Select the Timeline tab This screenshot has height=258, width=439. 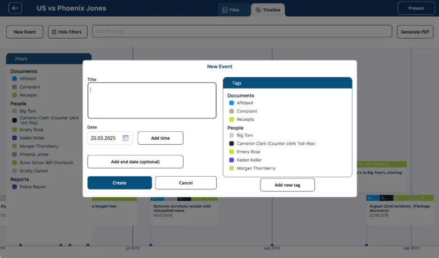point(268,10)
